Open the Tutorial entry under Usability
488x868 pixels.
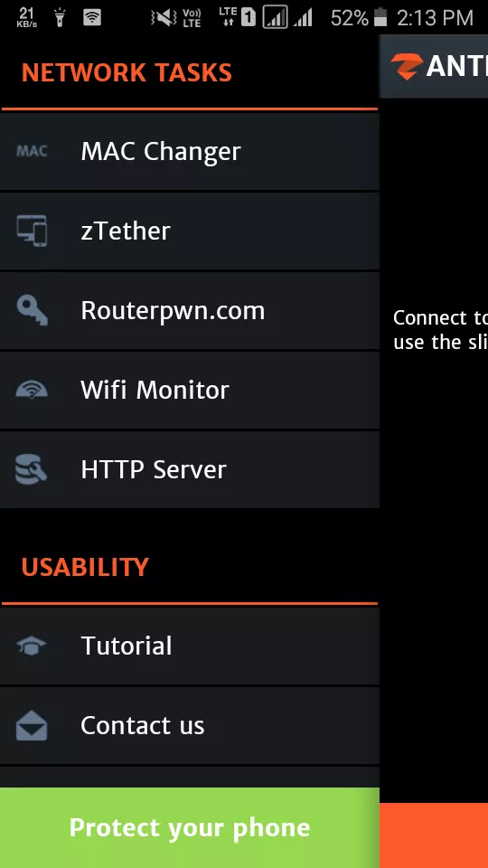tap(190, 646)
